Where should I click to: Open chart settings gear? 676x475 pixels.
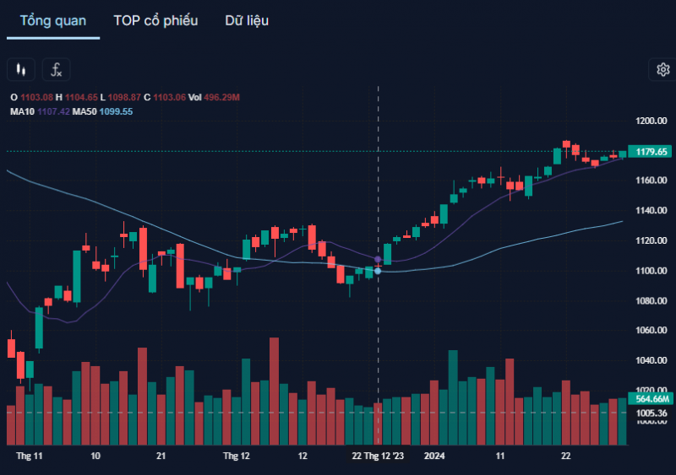(661, 70)
